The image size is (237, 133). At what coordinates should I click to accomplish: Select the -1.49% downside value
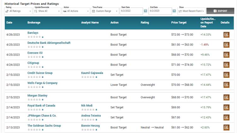[x=205, y=45]
